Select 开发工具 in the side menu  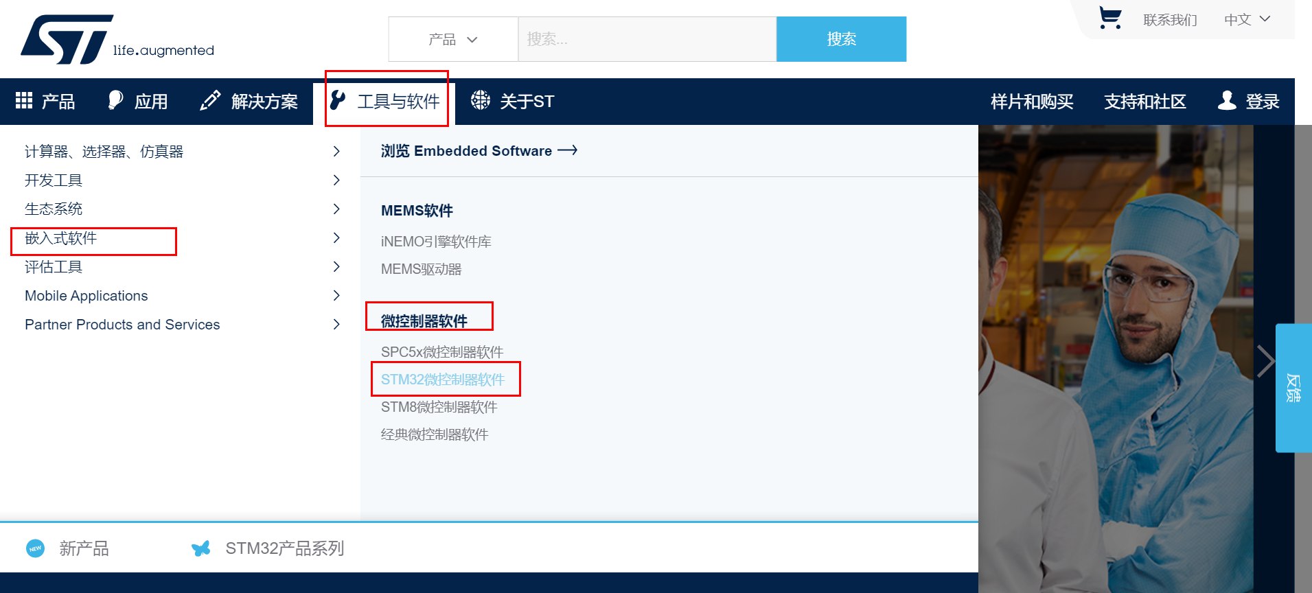coord(54,181)
